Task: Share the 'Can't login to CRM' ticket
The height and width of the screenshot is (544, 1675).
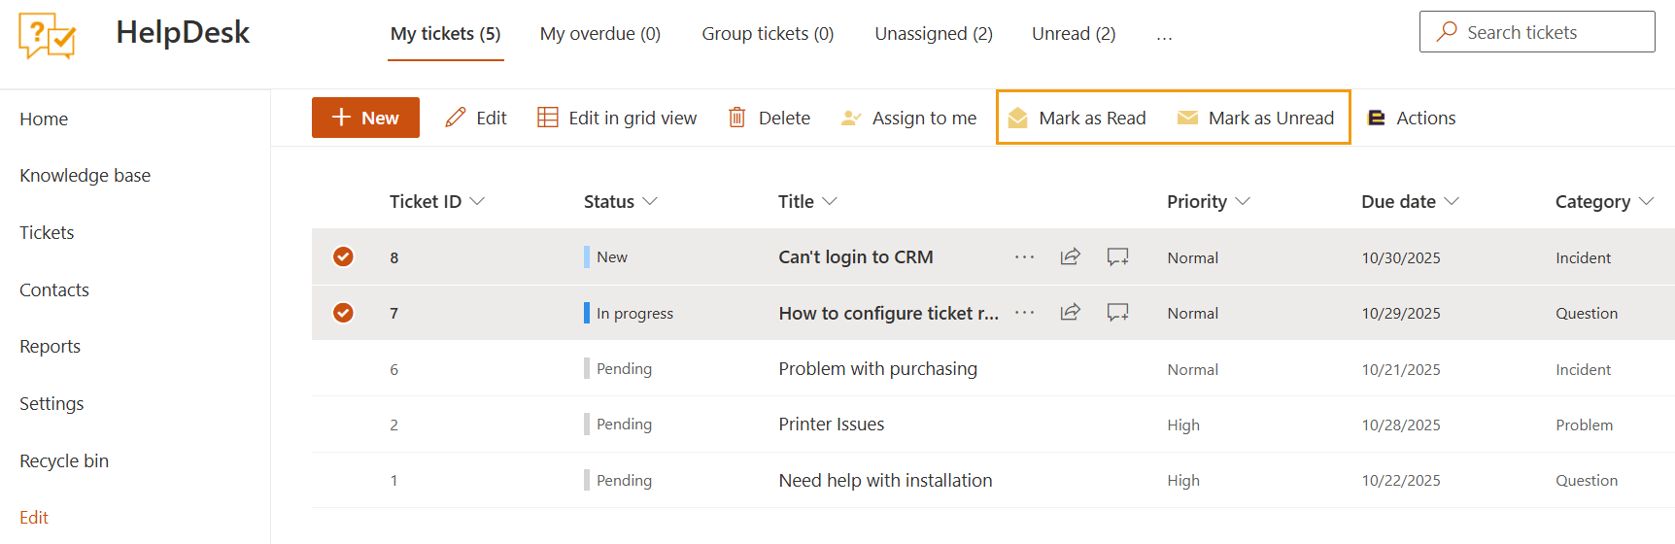Action: [x=1070, y=256]
